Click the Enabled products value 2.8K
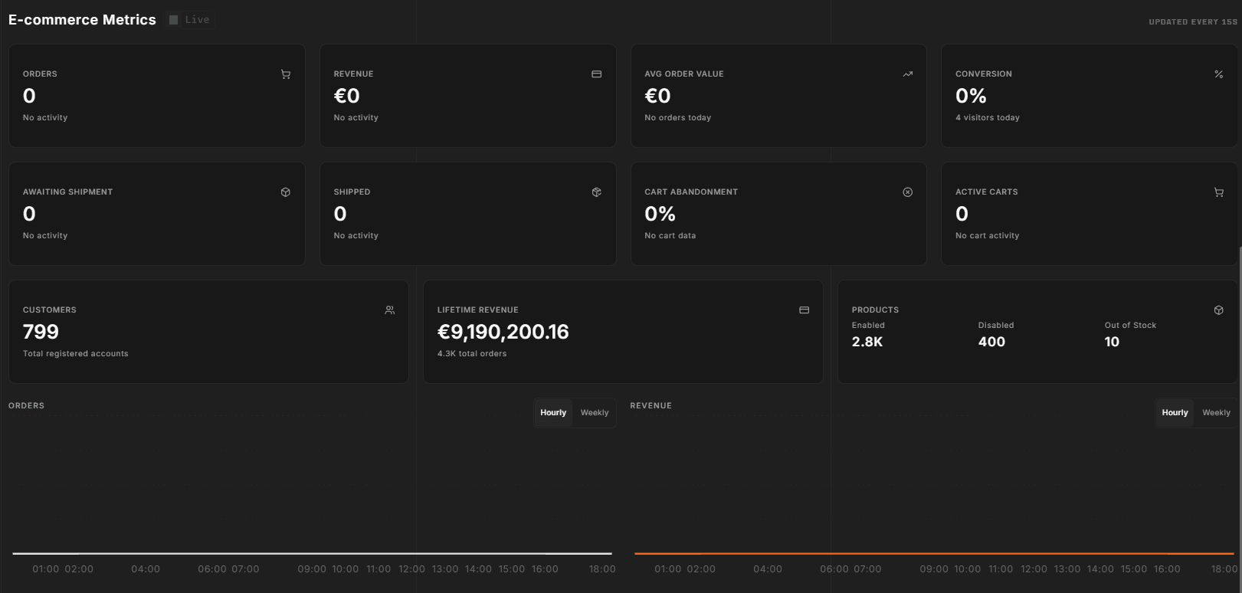 click(867, 342)
